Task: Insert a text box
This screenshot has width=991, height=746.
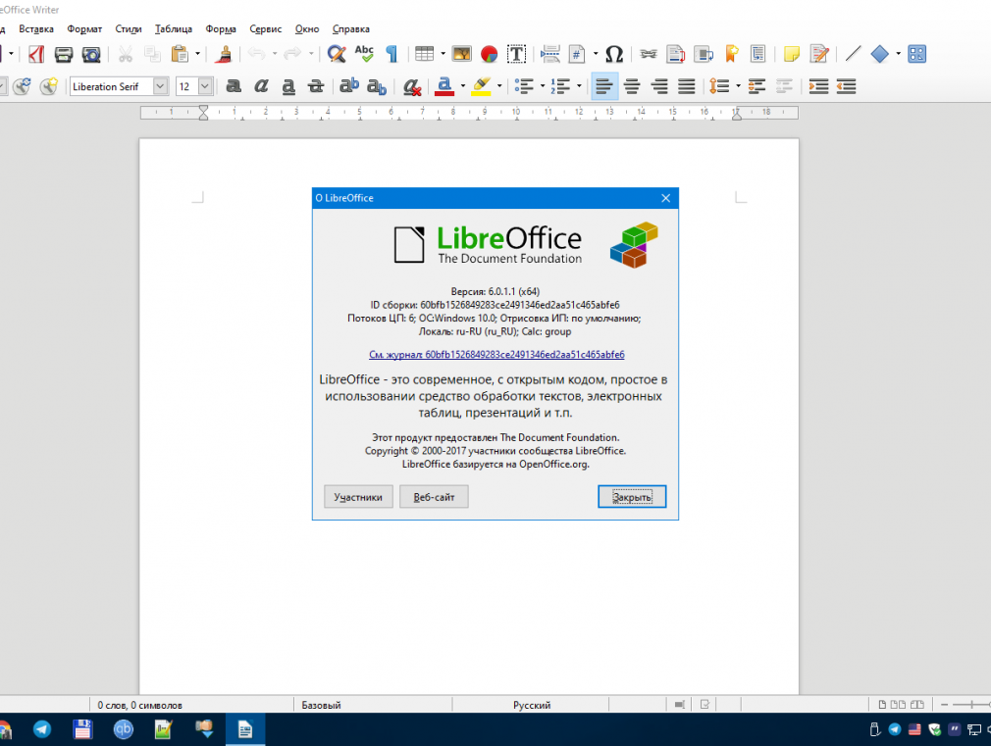Action: pos(516,54)
